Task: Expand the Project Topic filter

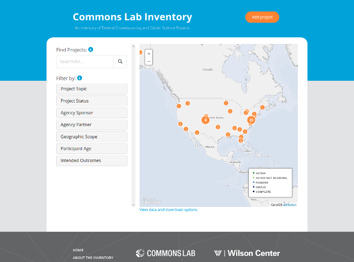Action: [92, 89]
